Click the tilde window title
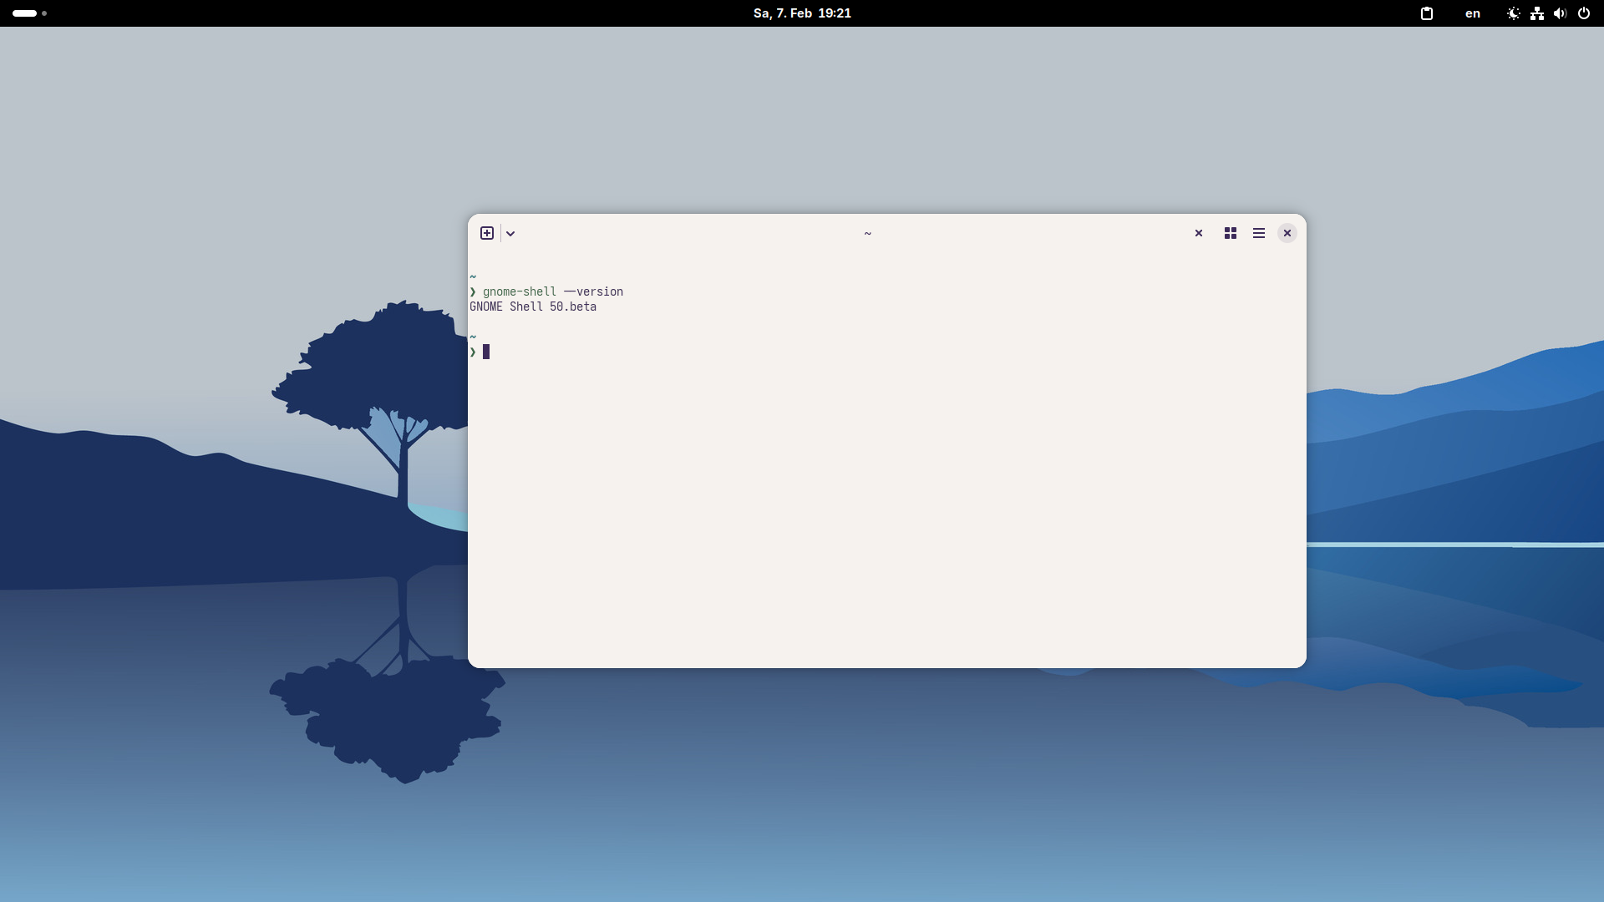The image size is (1604, 902). [867, 234]
